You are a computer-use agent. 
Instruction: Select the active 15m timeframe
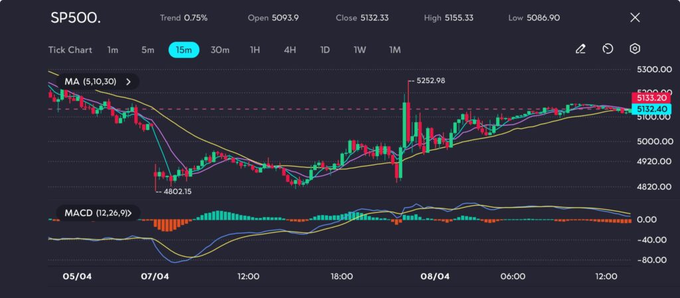point(183,50)
